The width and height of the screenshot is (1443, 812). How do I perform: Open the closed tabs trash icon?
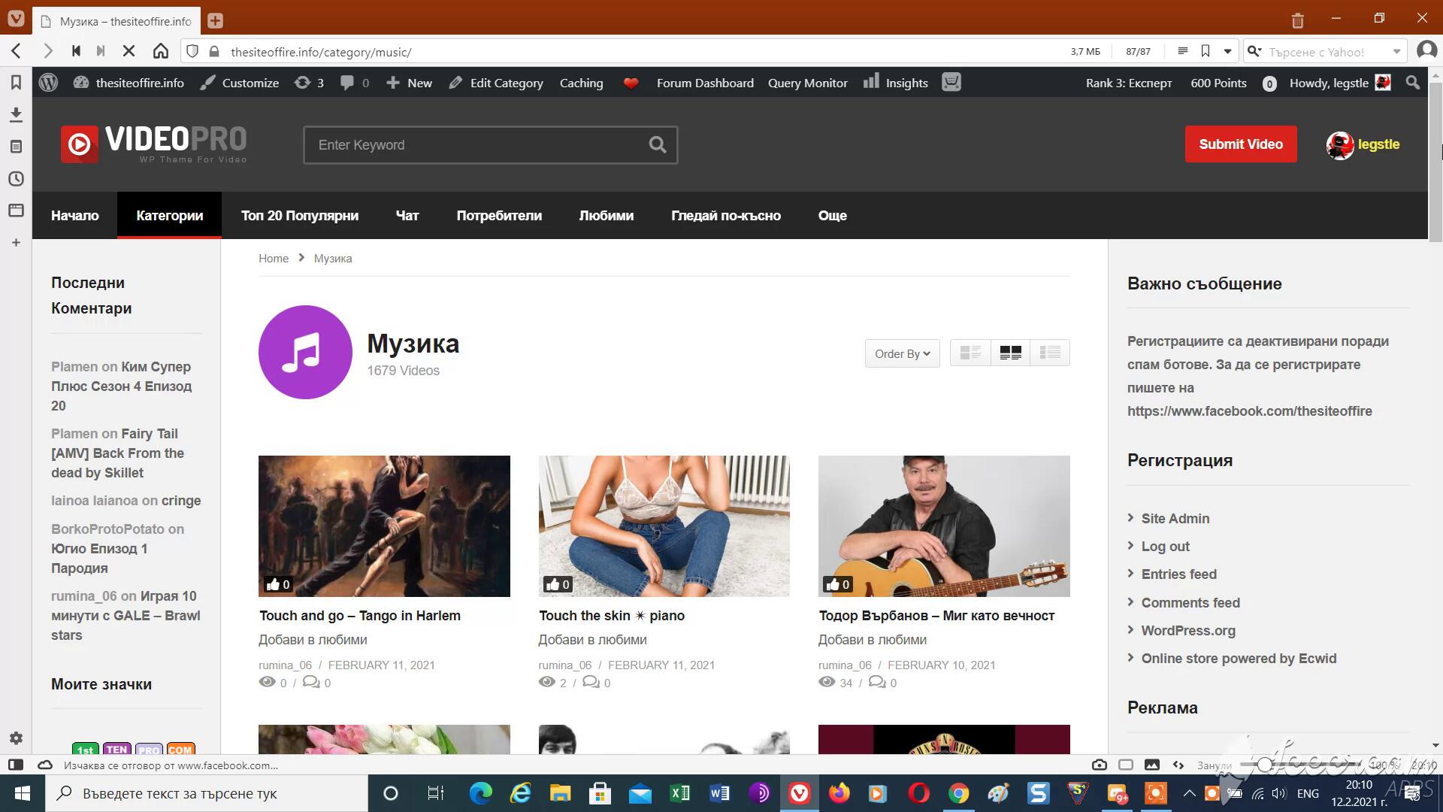[1298, 20]
